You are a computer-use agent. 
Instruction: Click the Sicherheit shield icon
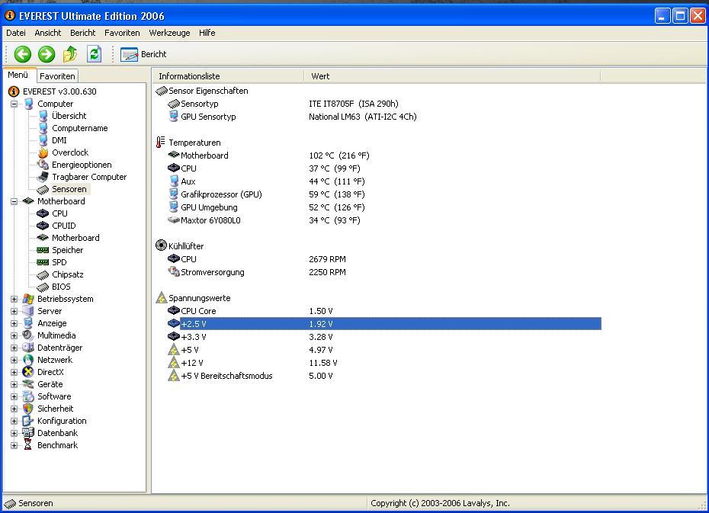(28, 409)
